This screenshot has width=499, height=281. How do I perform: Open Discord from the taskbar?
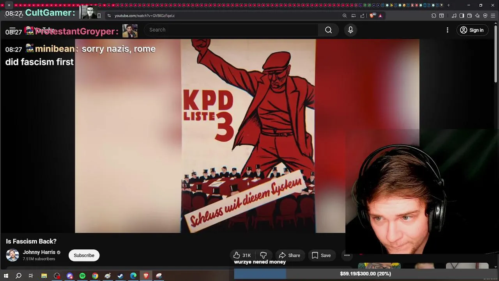[70, 276]
